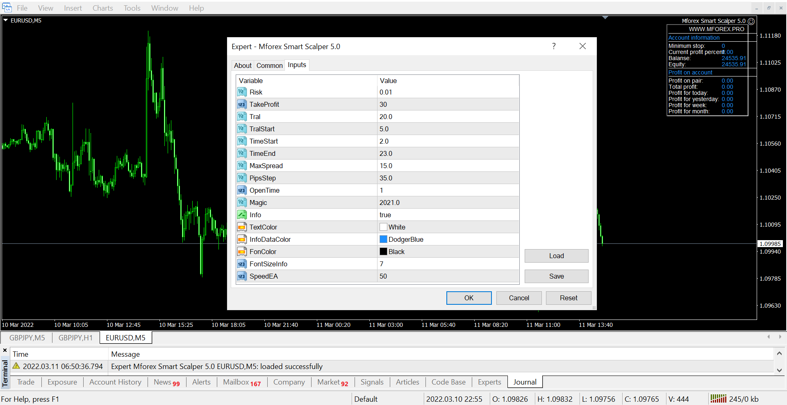Click the help question mark in dialog
Screen dimensions: 787x405
pyautogui.click(x=554, y=46)
